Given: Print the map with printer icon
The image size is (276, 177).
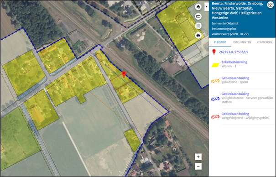Looking at the screenshot, I should tap(198, 36).
